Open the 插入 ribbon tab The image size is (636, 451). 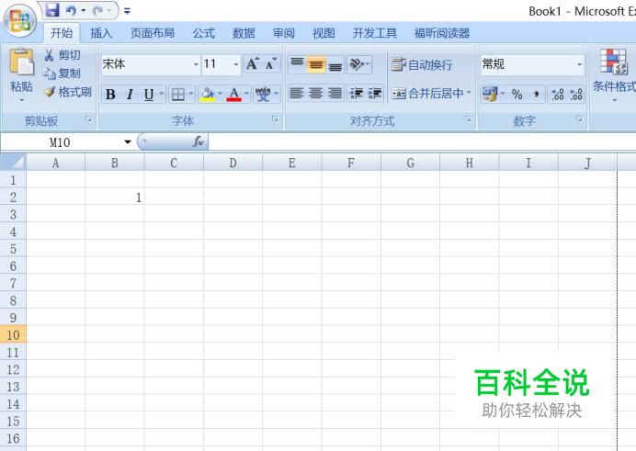pos(101,33)
